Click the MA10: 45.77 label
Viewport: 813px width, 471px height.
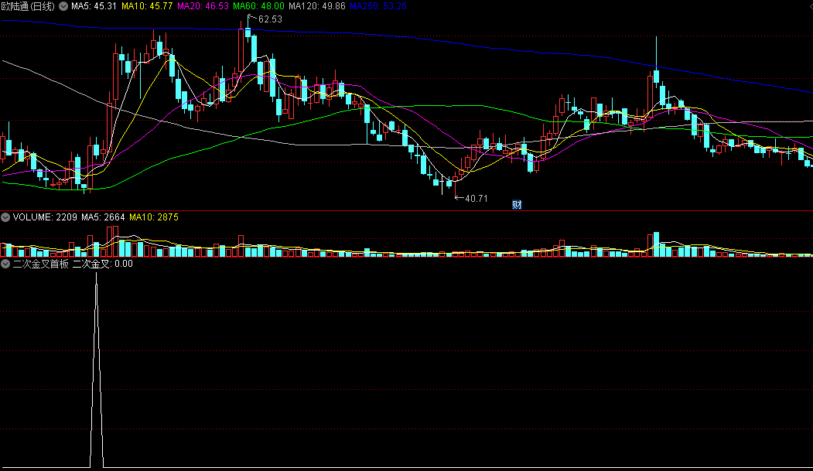tap(147, 6)
